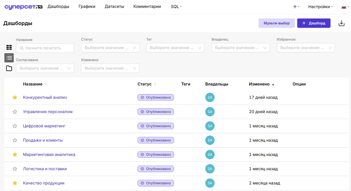Open Цифровой маркетинг dashboard link

(x=44, y=126)
